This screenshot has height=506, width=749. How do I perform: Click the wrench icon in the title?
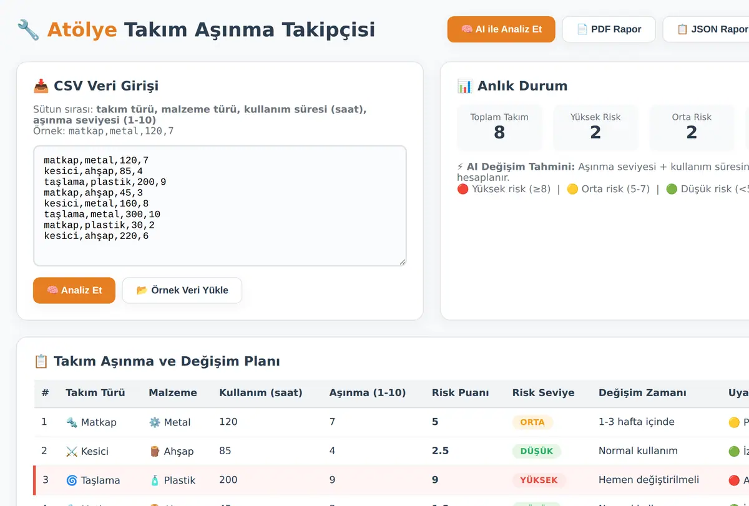tap(28, 29)
